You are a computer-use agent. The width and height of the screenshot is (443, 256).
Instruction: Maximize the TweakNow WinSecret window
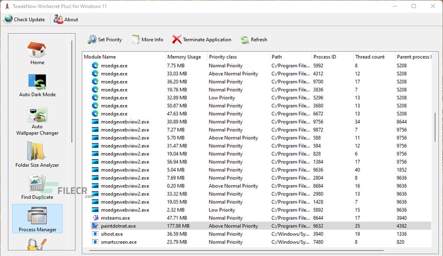(414, 6)
